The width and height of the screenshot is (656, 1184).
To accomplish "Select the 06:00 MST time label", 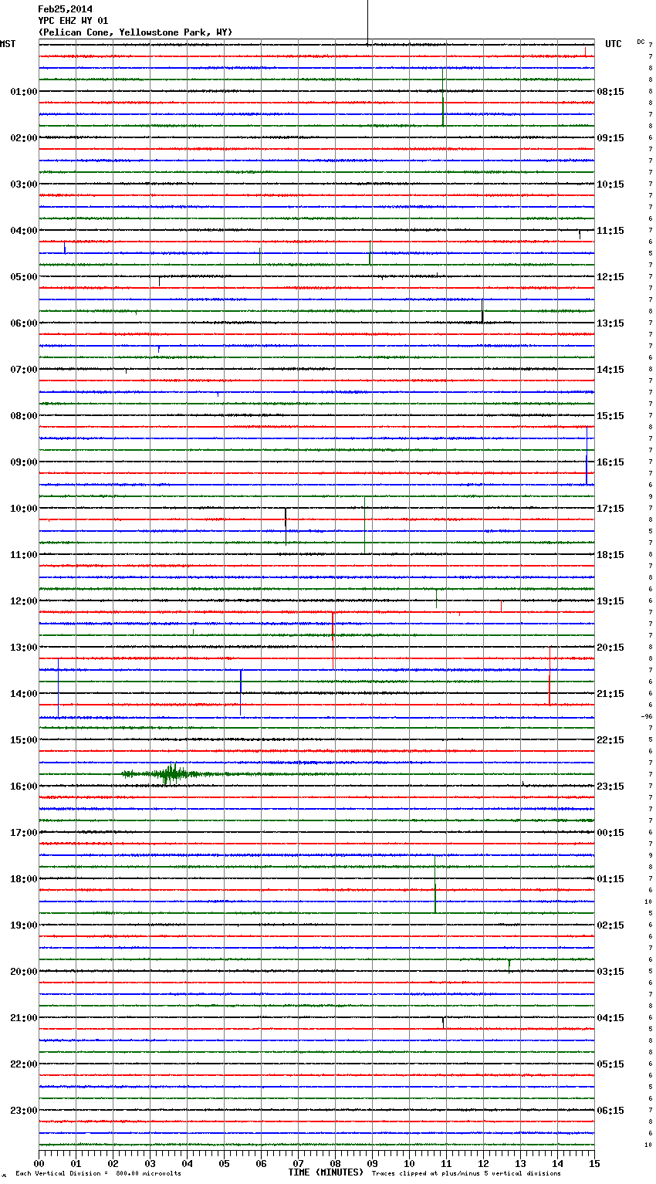I will [24, 323].
